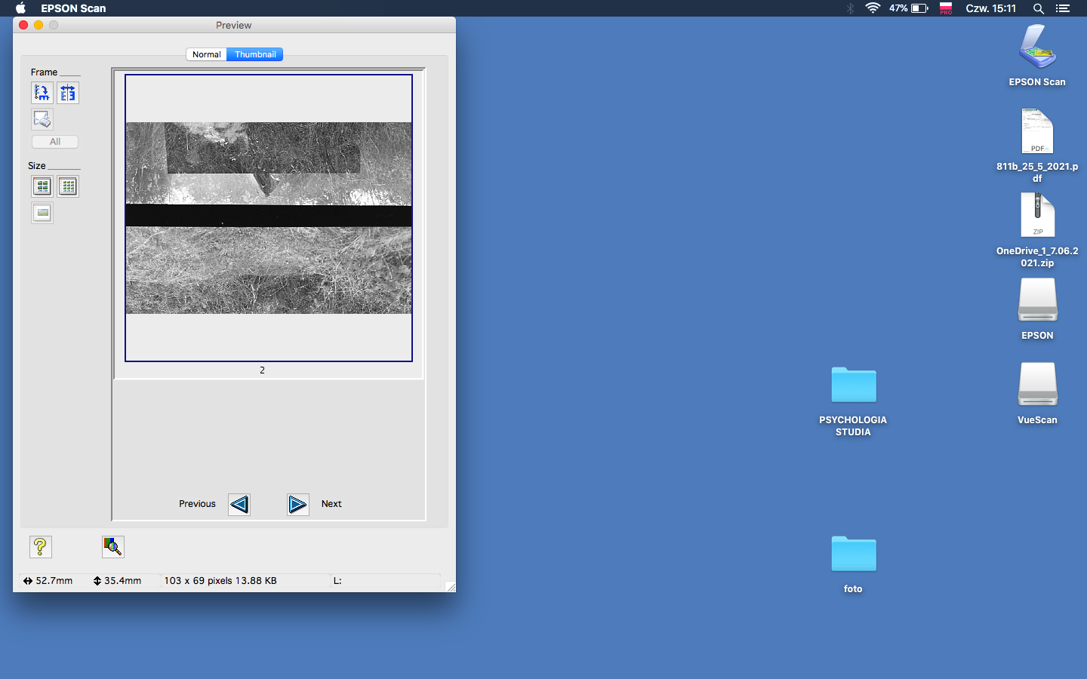Go to previous thumbnail with left arrow
The width and height of the screenshot is (1087, 679).
tap(239, 504)
